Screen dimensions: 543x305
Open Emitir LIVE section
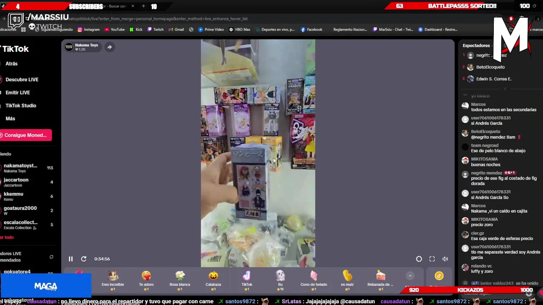[x=17, y=92]
